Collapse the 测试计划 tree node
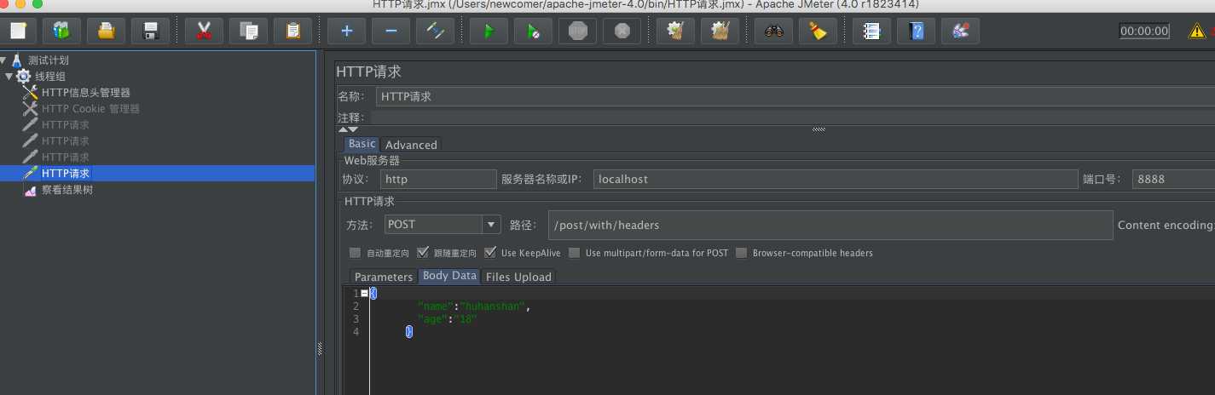The width and height of the screenshot is (1215, 395). [3, 60]
